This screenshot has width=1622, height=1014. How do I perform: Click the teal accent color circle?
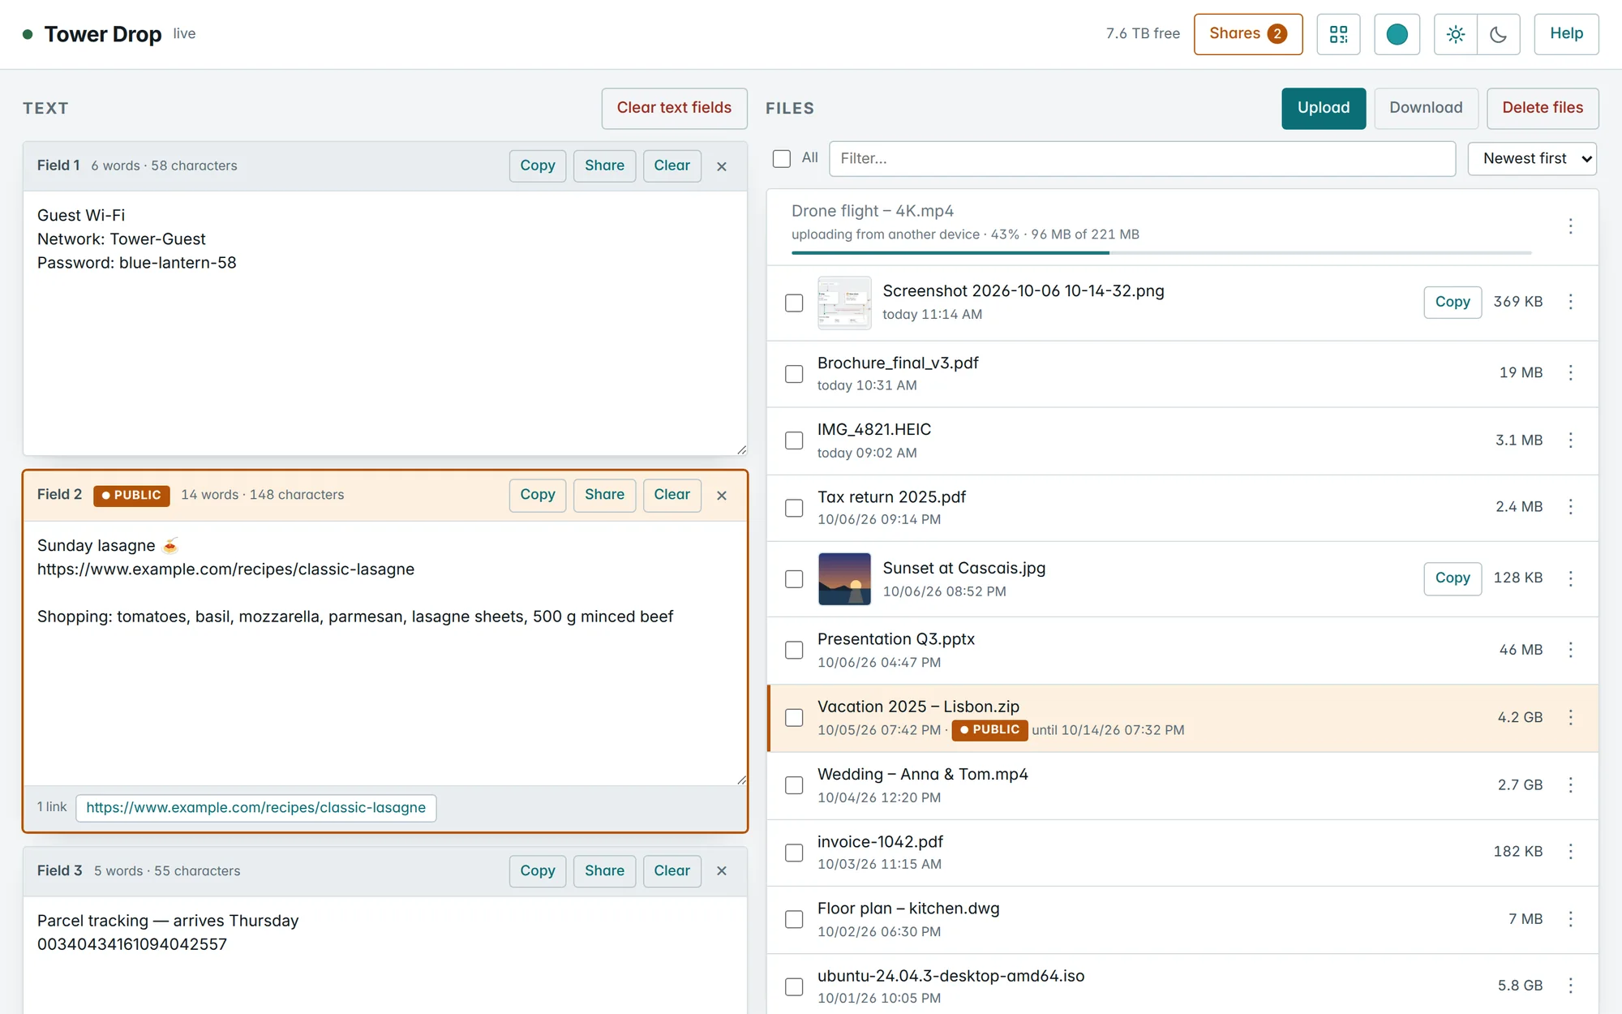(1397, 34)
